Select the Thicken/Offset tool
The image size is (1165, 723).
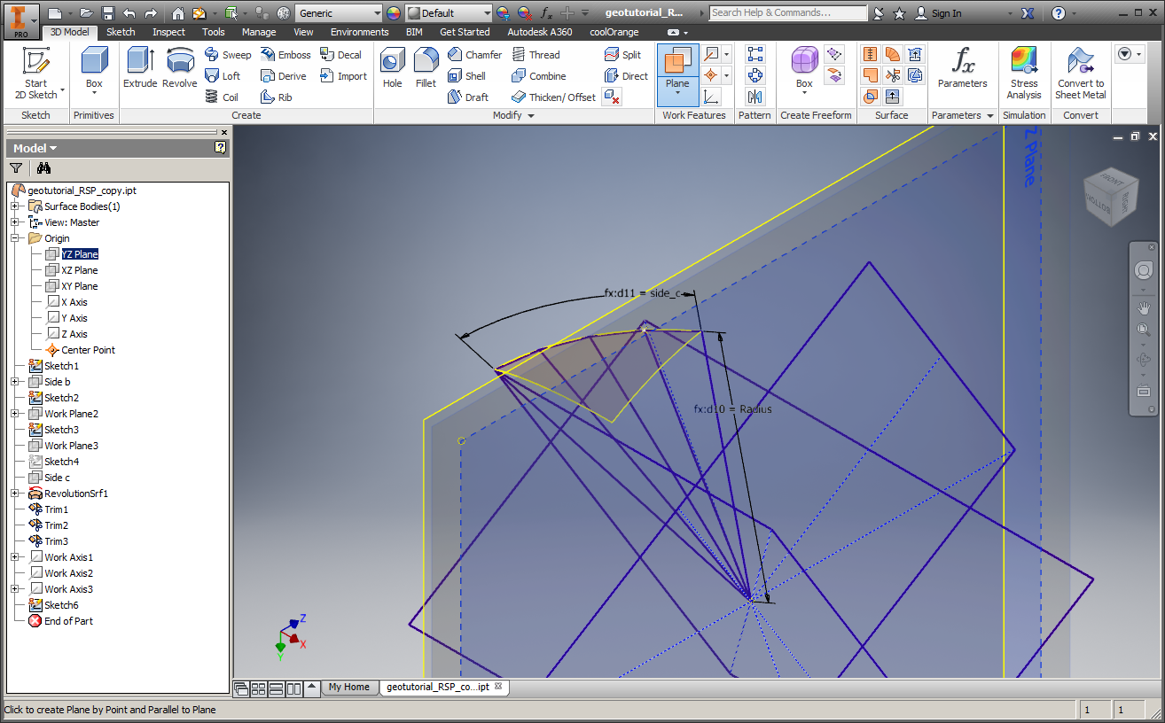pos(554,97)
